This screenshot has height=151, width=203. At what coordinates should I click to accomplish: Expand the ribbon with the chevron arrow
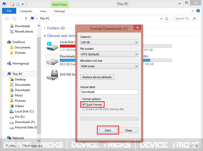pos(193,11)
